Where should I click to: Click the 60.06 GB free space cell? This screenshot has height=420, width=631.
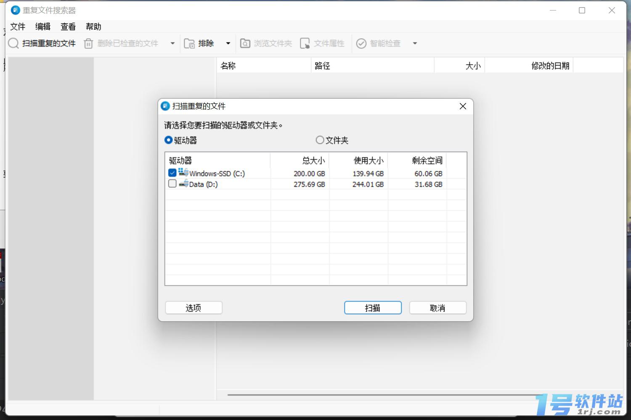pos(428,173)
